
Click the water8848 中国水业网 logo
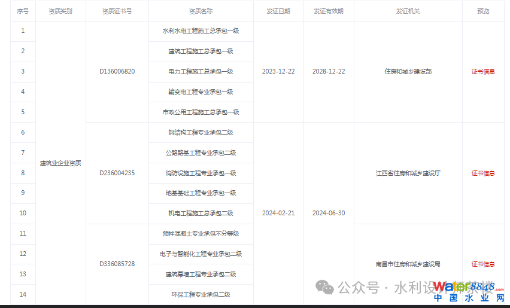469,291
